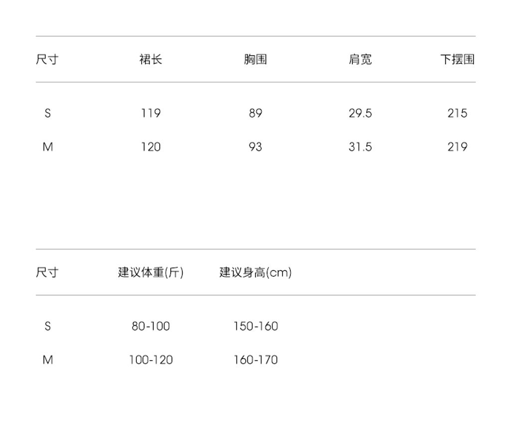The image size is (511, 439).
Task: Select the 胸围 column header
Action: click(255, 59)
